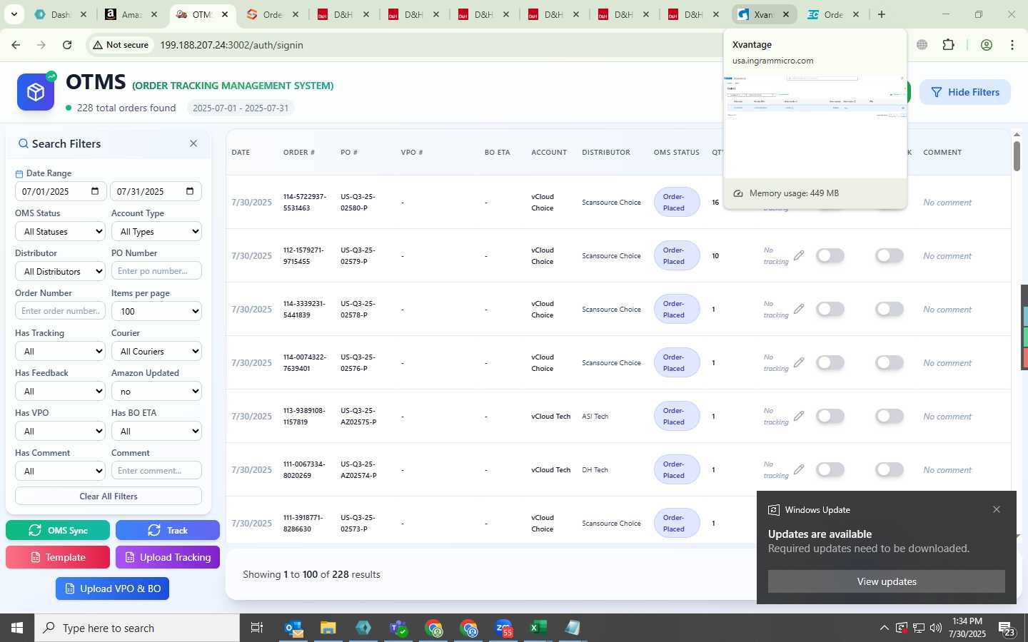Flip the switch before No comment in 02578-P row
Screen dimensions: 1028x642
(x=890, y=309)
